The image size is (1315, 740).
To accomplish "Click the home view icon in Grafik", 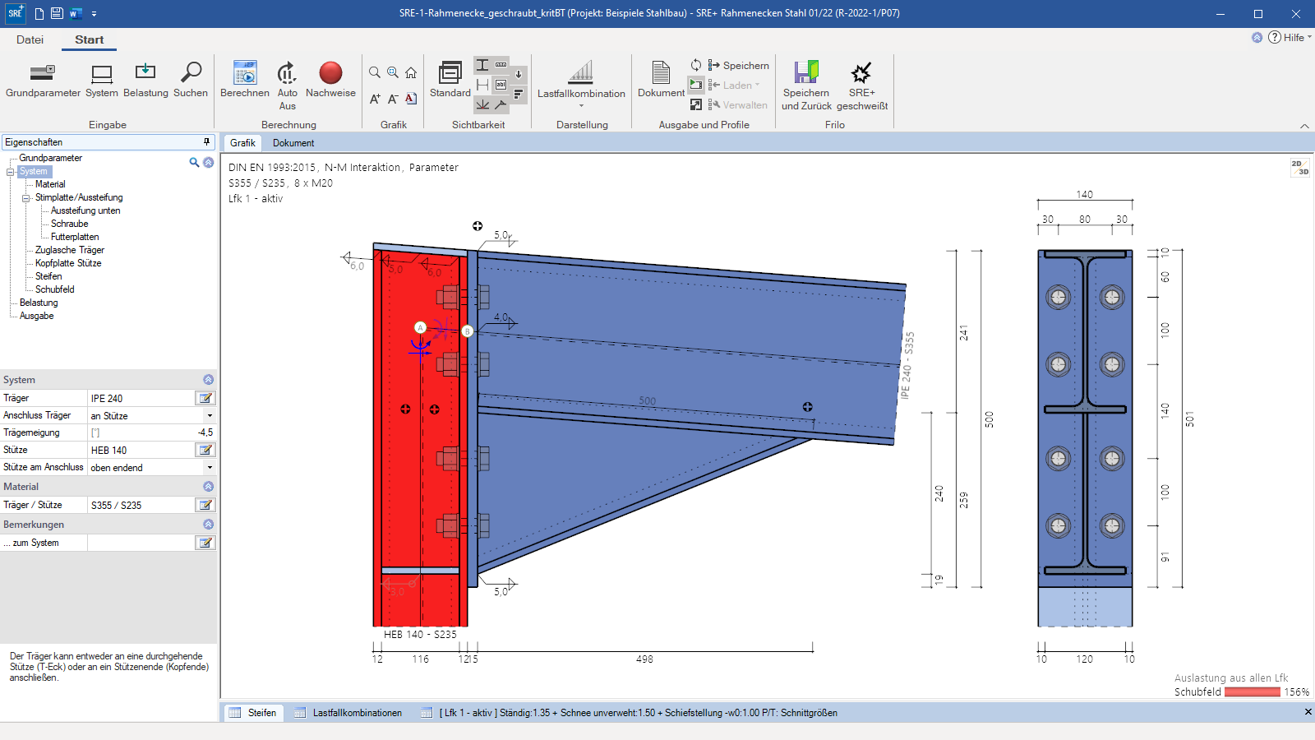I will (x=411, y=72).
